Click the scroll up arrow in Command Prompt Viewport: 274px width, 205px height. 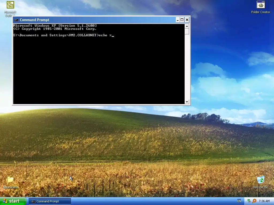(x=187, y=26)
